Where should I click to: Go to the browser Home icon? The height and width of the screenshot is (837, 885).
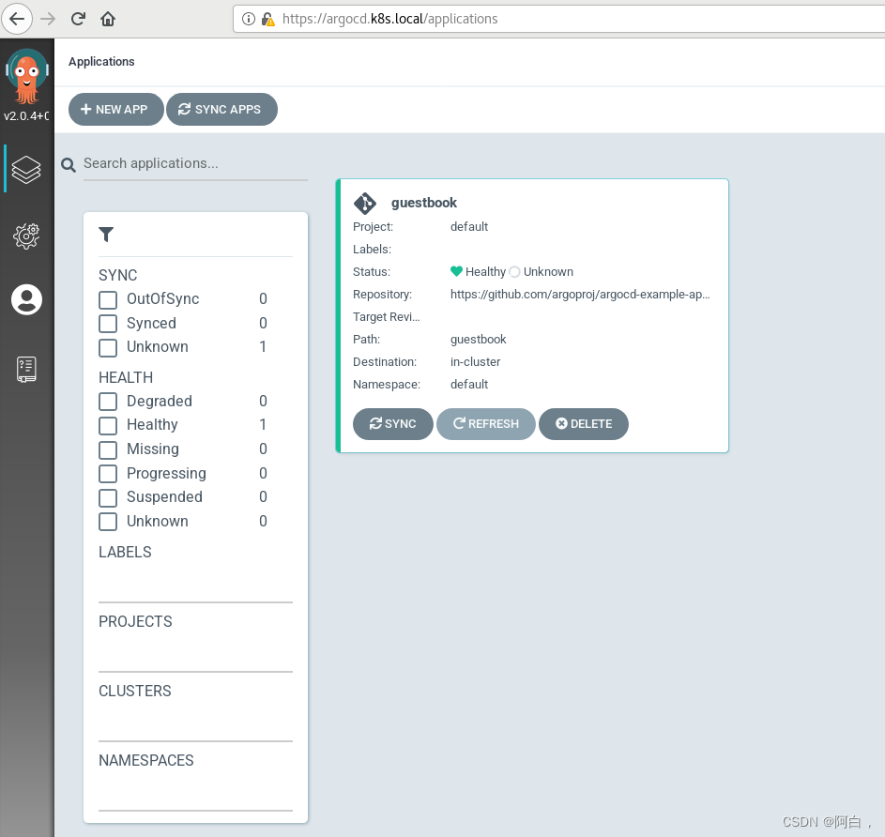(x=108, y=19)
